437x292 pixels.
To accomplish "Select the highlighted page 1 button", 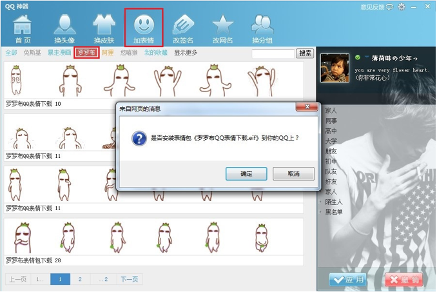I will (x=60, y=279).
